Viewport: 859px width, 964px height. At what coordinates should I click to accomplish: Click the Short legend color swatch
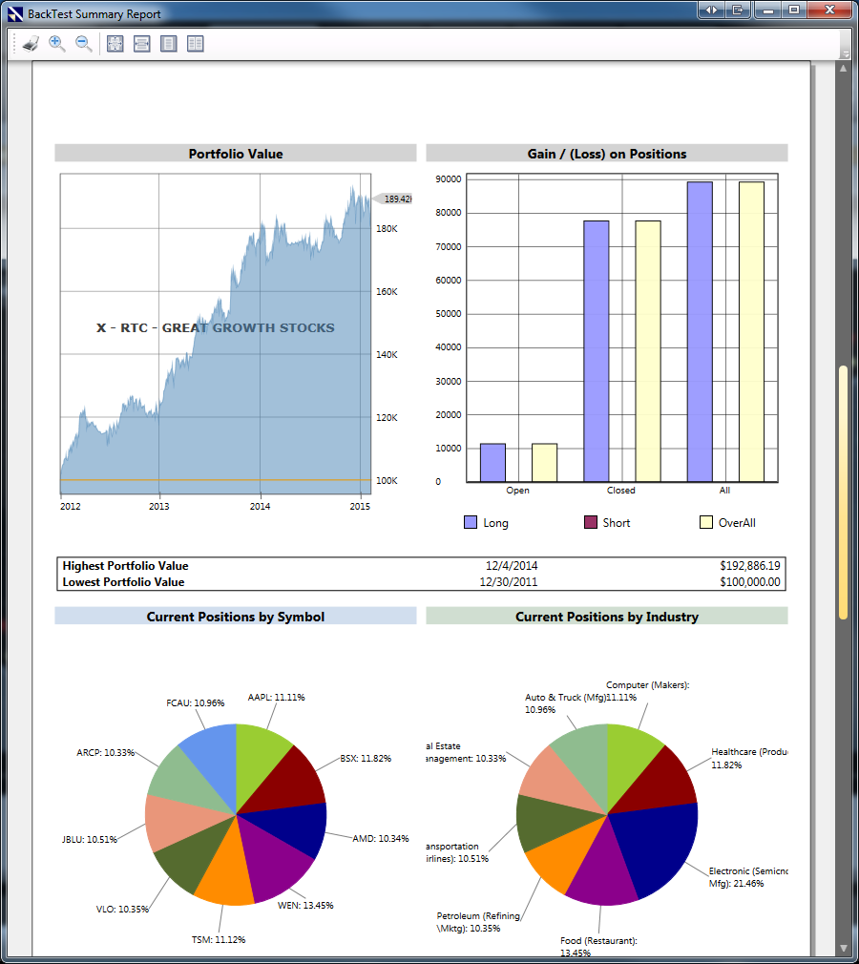590,523
